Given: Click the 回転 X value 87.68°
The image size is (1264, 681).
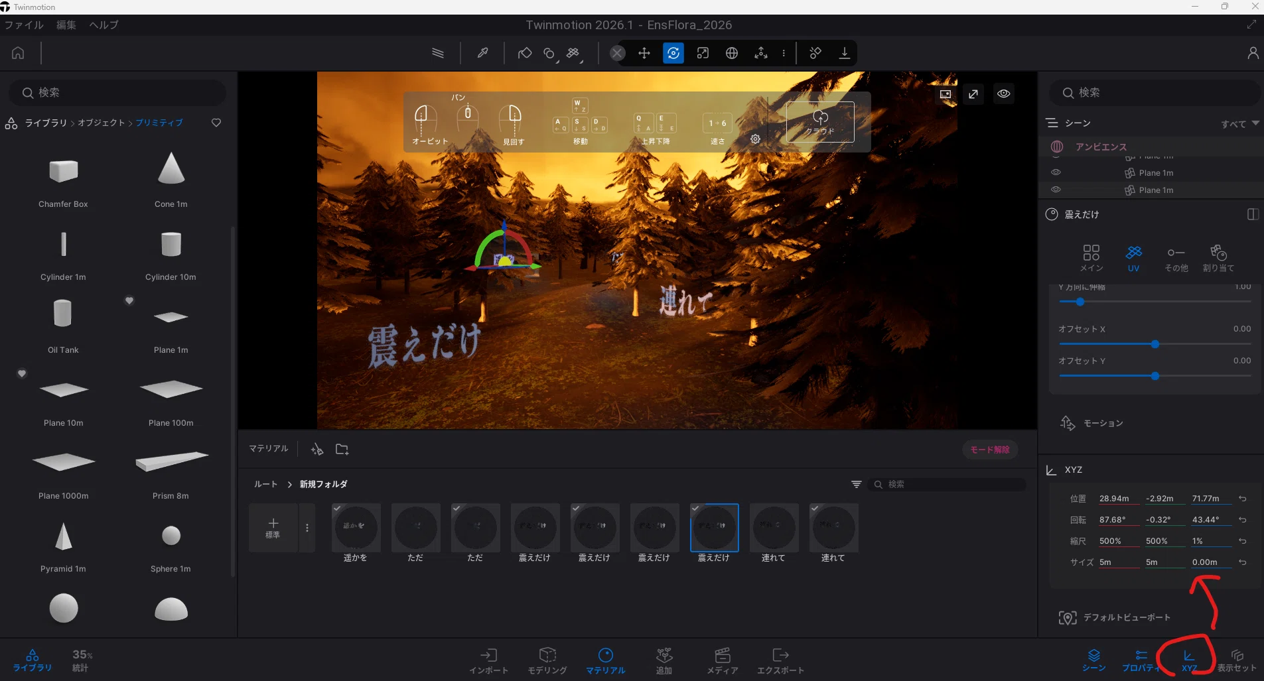Looking at the screenshot, I should [1119, 520].
